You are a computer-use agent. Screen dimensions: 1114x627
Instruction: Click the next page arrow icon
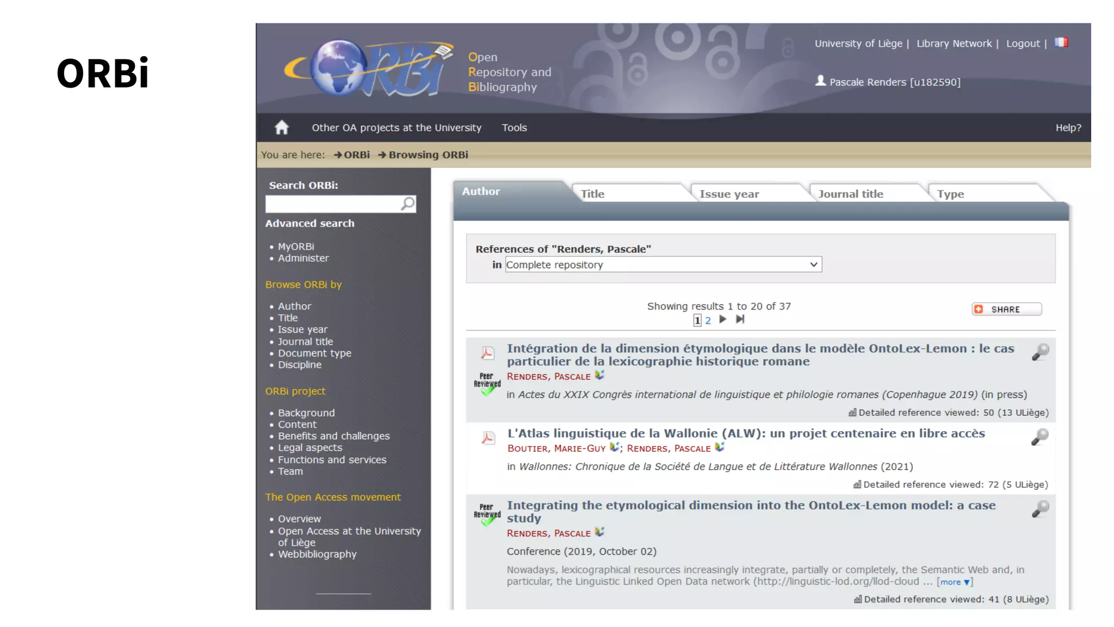coord(723,319)
